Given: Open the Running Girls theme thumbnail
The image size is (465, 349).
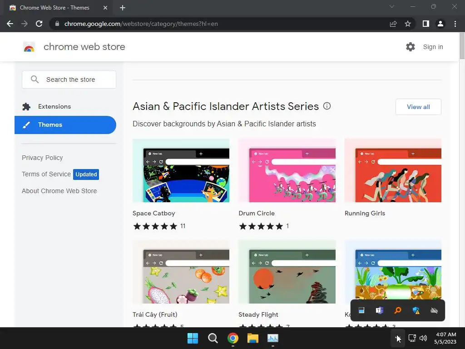Looking at the screenshot, I should 393,170.
